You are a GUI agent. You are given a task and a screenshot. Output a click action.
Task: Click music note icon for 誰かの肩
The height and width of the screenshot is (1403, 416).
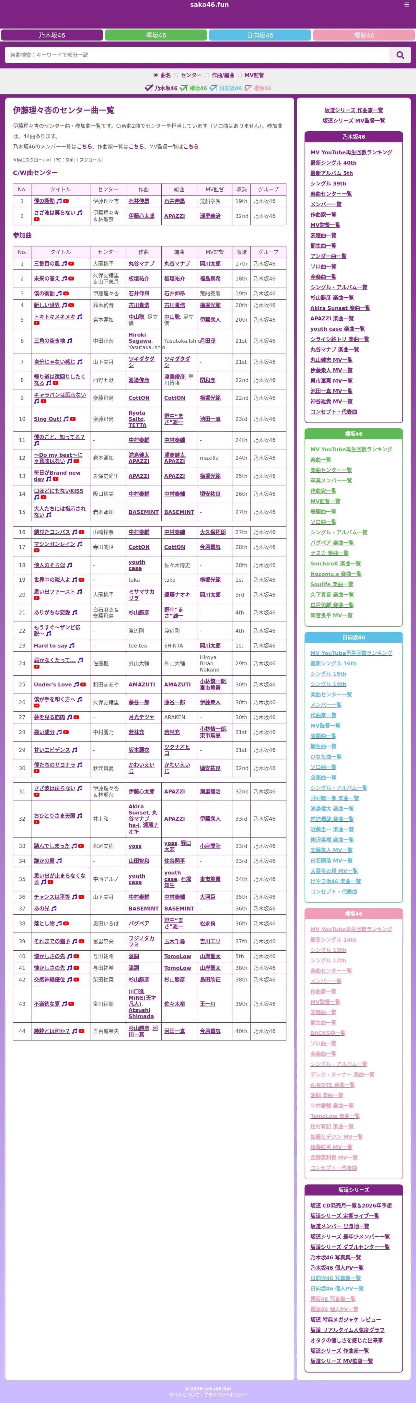[59, 861]
